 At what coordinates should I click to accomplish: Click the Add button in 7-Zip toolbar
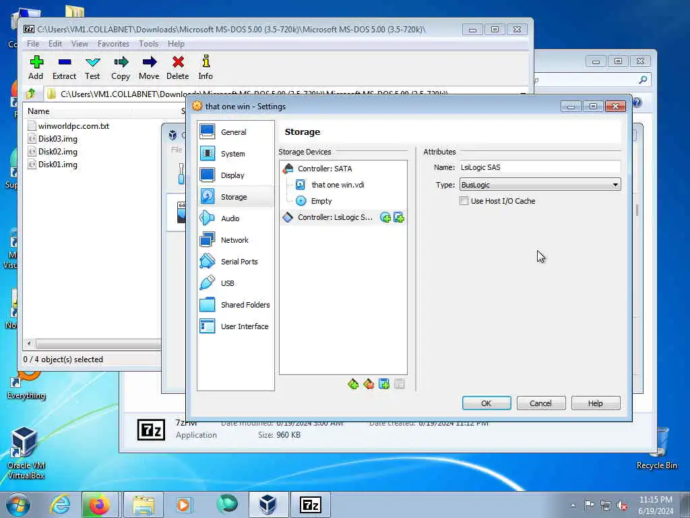pyautogui.click(x=36, y=68)
